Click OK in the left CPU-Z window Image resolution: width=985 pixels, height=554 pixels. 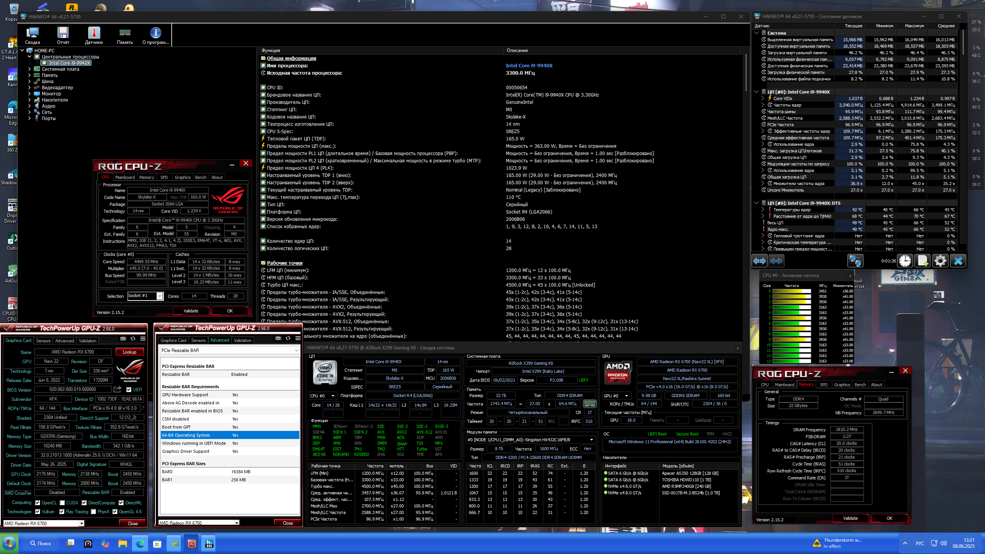coord(230,311)
